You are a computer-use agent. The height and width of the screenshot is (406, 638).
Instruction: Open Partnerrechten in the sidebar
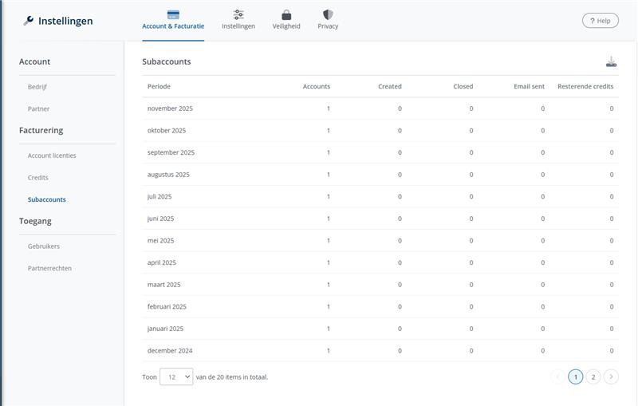tap(49, 268)
